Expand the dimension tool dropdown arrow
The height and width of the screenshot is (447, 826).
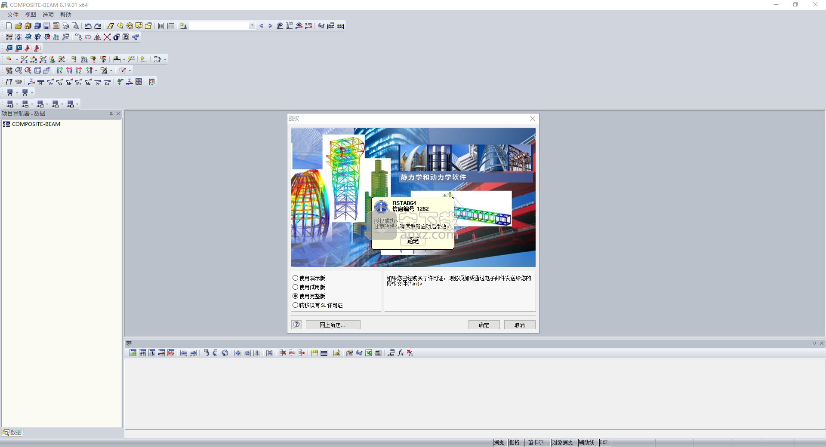coord(124,59)
